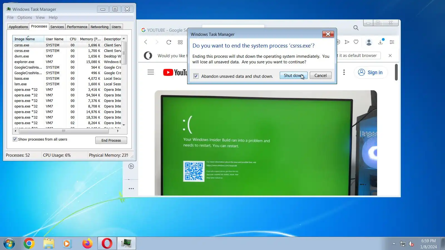This screenshot has width=445, height=250.
Task: Open the green crash-screen video thumbnail
Action: point(266,143)
